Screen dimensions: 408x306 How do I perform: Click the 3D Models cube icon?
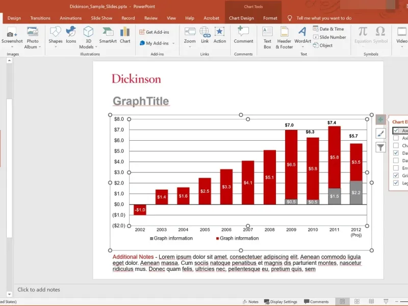88,32
